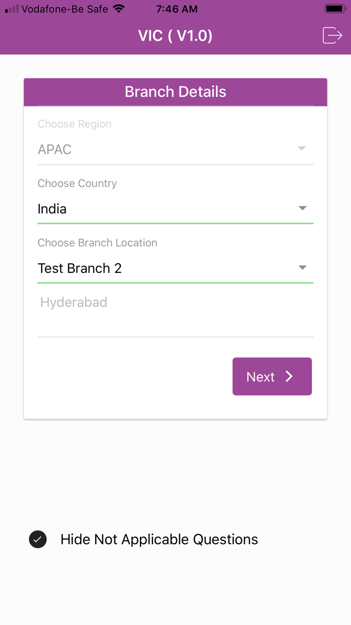Image resolution: width=351 pixels, height=625 pixels.
Task: Tap the Branch Details header bar
Action: coord(175,92)
